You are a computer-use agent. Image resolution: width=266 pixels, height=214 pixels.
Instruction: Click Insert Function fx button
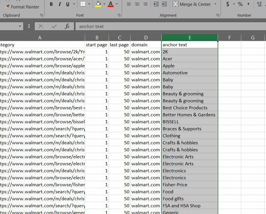(67, 26)
